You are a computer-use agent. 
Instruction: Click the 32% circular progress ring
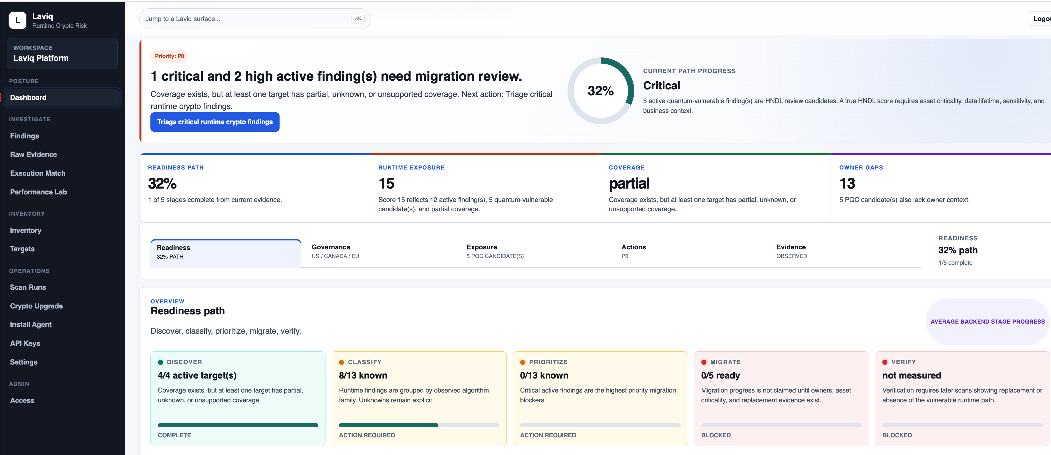pos(601,90)
